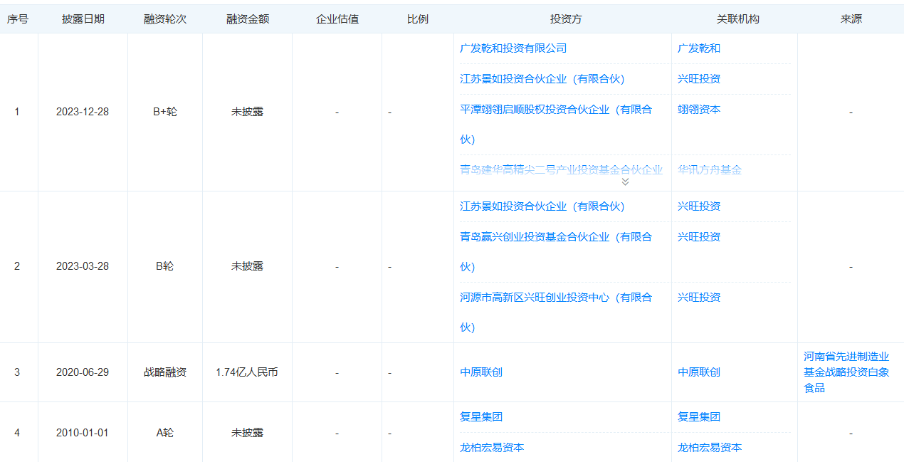Open 河源市高新区兴旺创业投资中心 investor link

[556, 312]
